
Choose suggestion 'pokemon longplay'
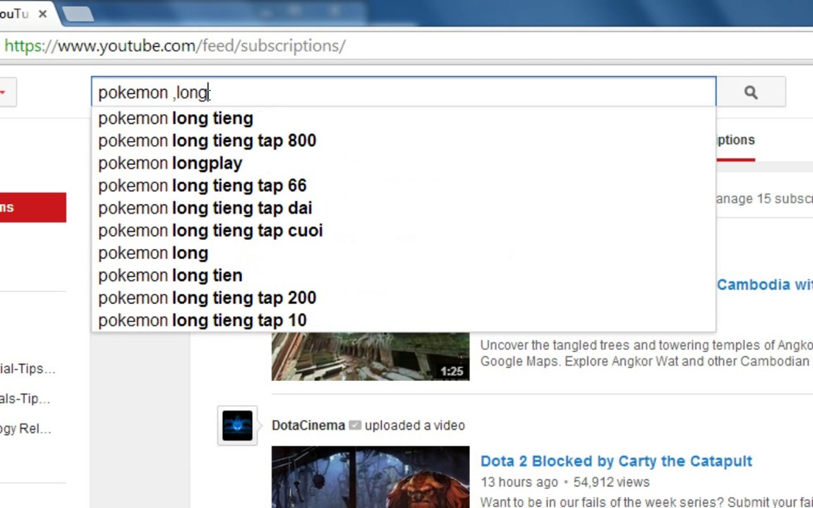(404, 163)
